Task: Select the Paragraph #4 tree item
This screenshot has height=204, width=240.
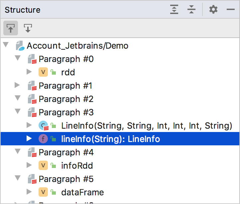Action: (x=66, y=152)
